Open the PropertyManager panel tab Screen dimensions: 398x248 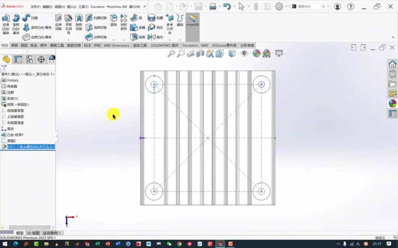(x=18, y=59)
